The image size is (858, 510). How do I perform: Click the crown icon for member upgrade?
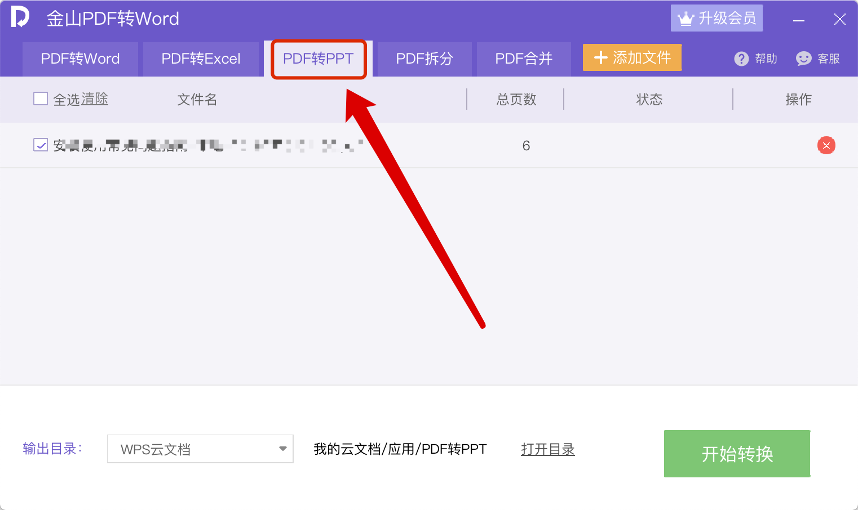(x=685, y=19)
